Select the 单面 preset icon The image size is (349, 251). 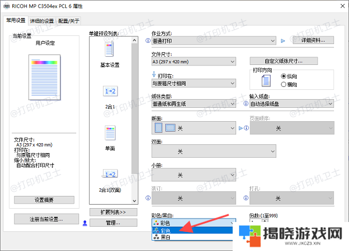[110, 133]
